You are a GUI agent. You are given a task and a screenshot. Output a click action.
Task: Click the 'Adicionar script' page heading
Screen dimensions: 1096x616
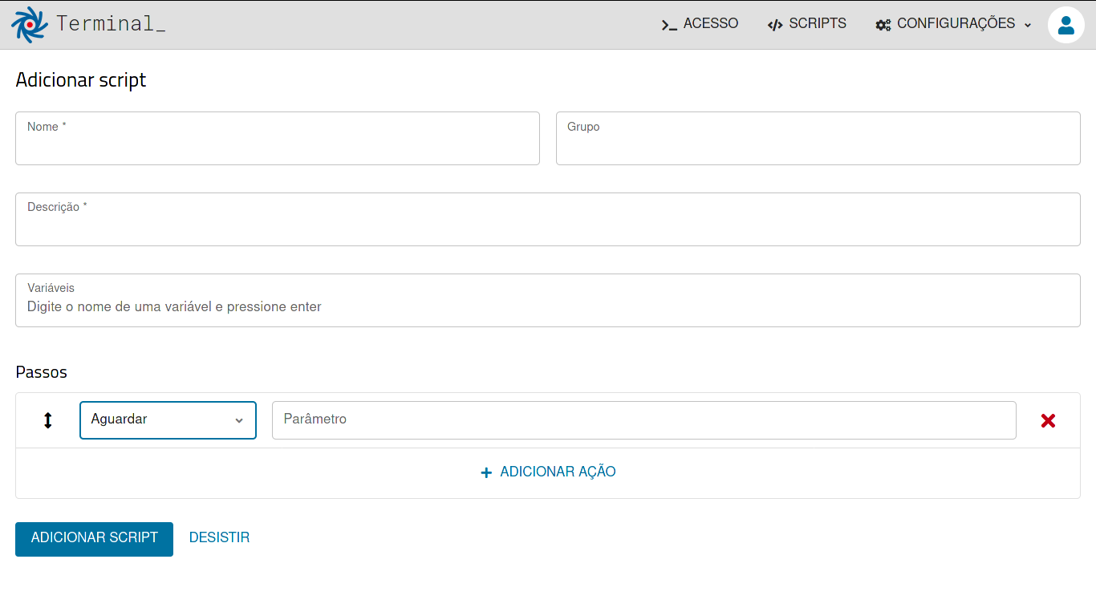pos(81,80)
